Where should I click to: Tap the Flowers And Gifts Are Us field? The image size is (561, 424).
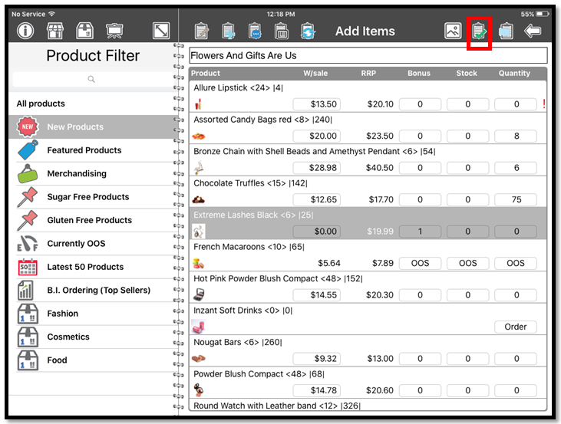pos(368,56)
